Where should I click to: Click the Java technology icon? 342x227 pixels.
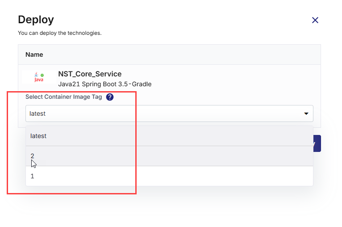(x=39, y=77)
